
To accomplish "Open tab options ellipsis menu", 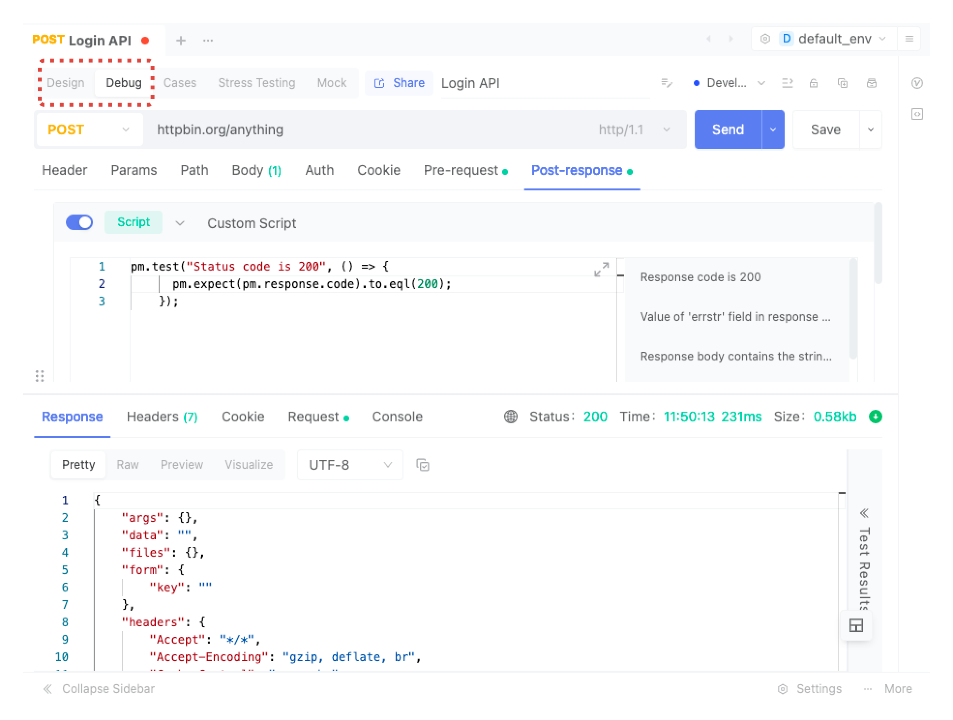I will pyautogui.click(x=208, y=41).
